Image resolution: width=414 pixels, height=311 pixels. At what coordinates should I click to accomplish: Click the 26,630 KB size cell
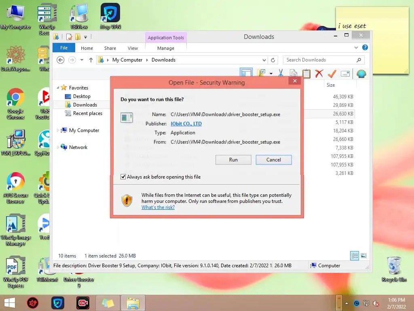[x=343, y=114]
